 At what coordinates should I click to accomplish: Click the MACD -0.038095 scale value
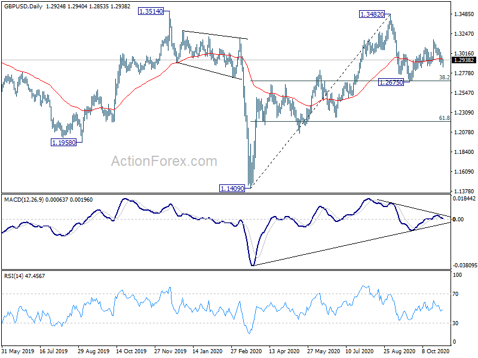(x=464, y=266)
